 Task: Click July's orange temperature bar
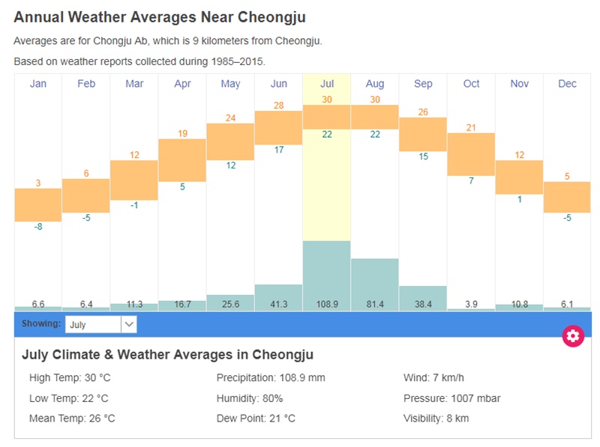point(326,117)
